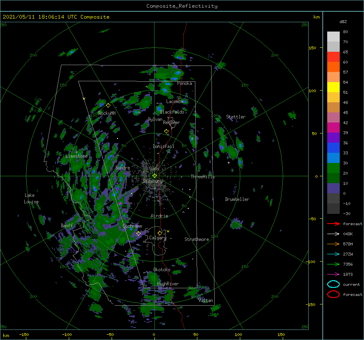Image resolution: width=364 pixels, height=340 pixels.
Task: Click the Airdrie town label
Action: click(x=159, y=216)
